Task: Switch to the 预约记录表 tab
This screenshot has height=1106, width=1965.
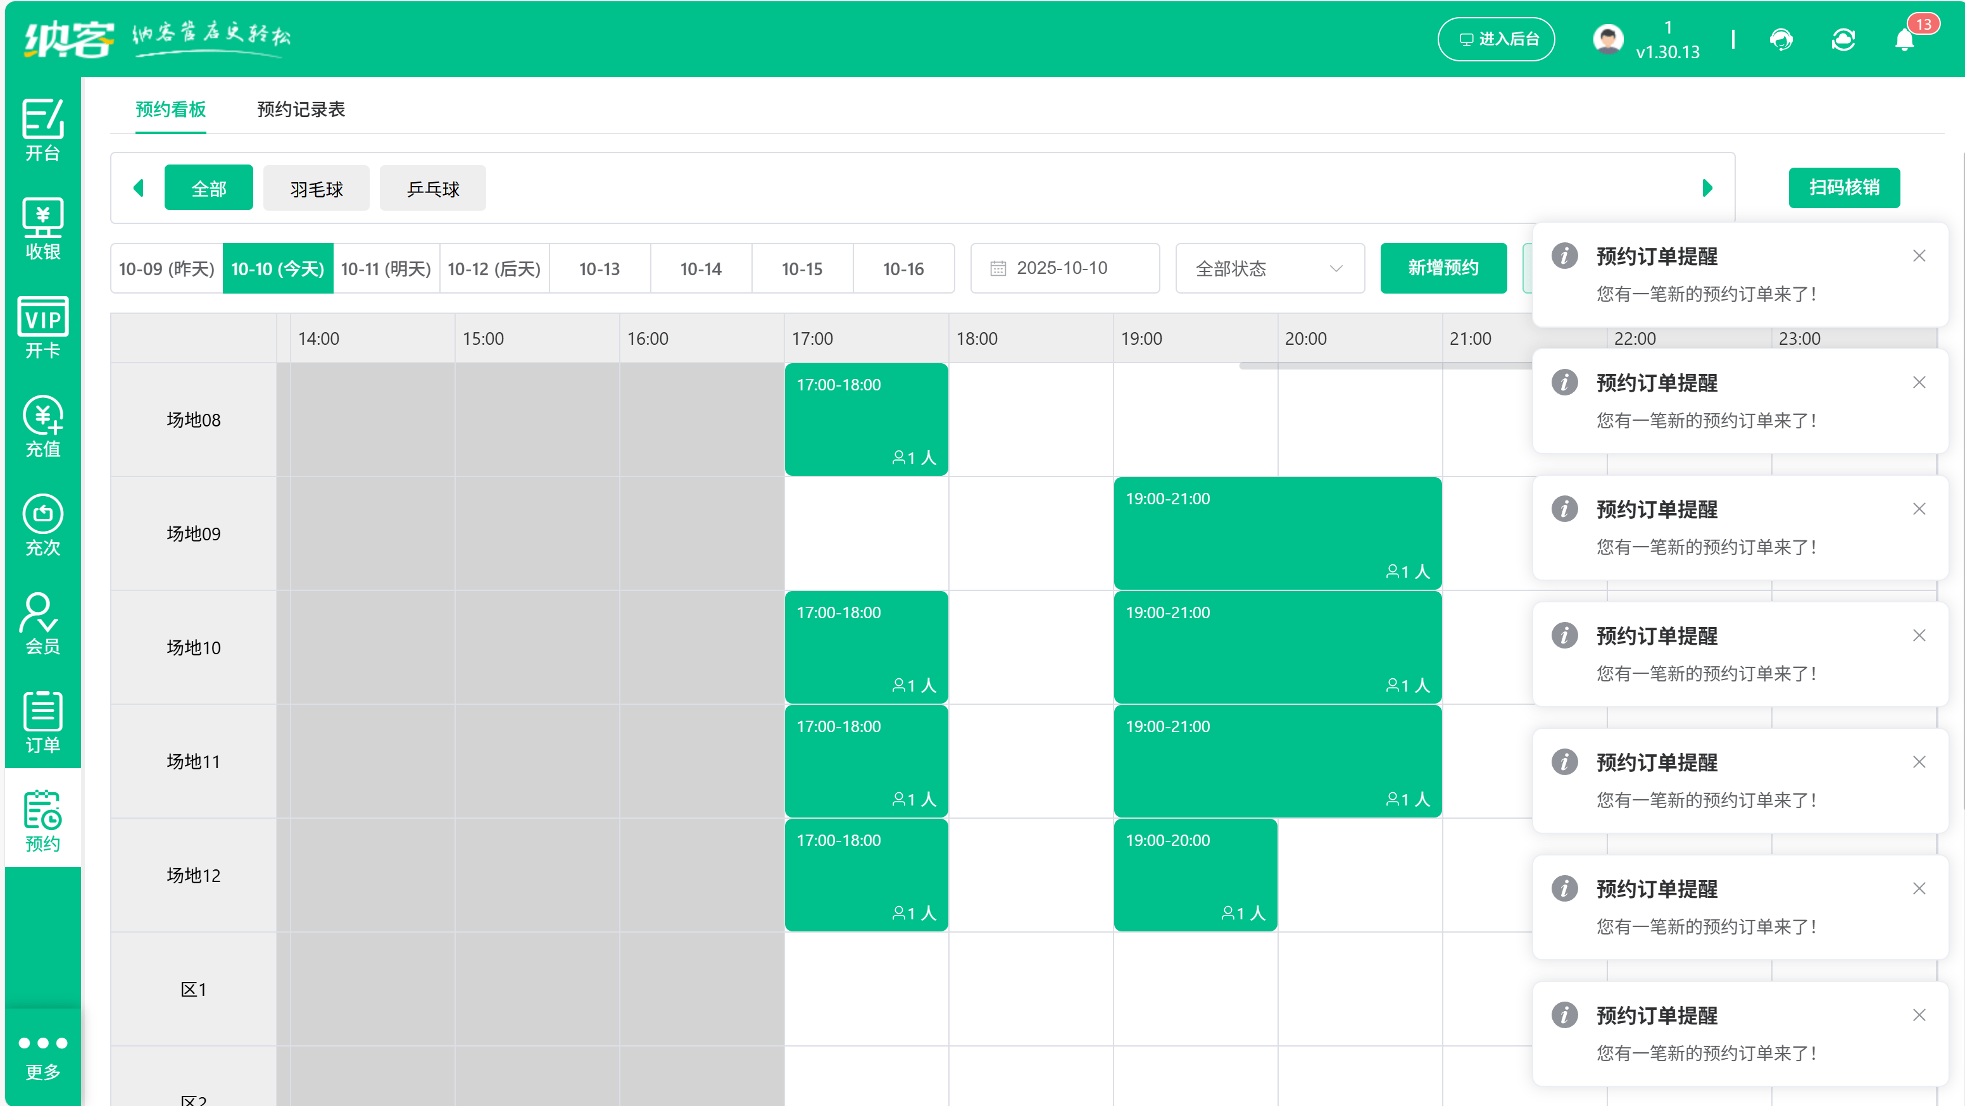Action: coord(301,109)
